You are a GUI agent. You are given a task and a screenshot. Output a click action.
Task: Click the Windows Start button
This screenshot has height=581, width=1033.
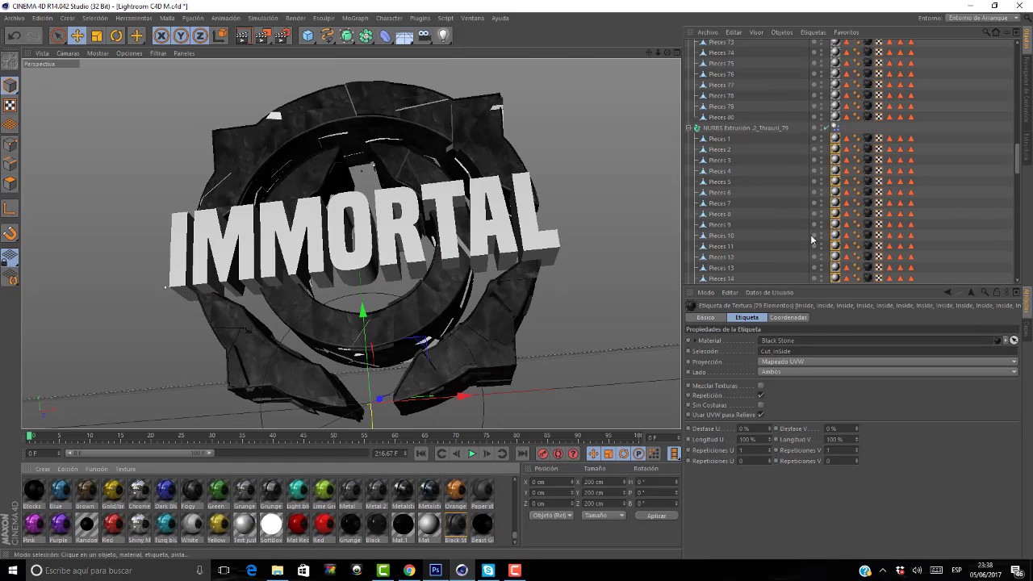point(12,571)
